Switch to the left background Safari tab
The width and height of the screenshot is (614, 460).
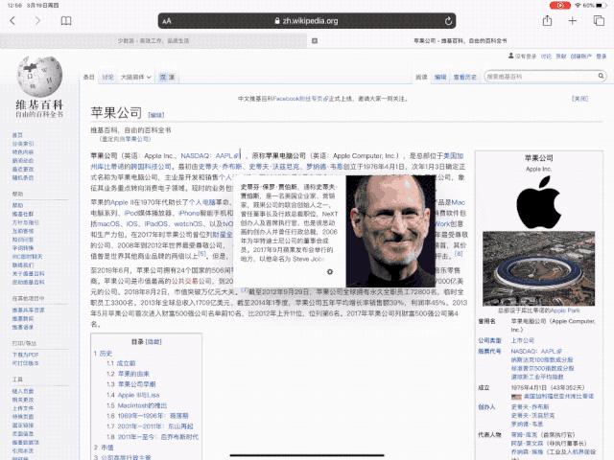153,40
